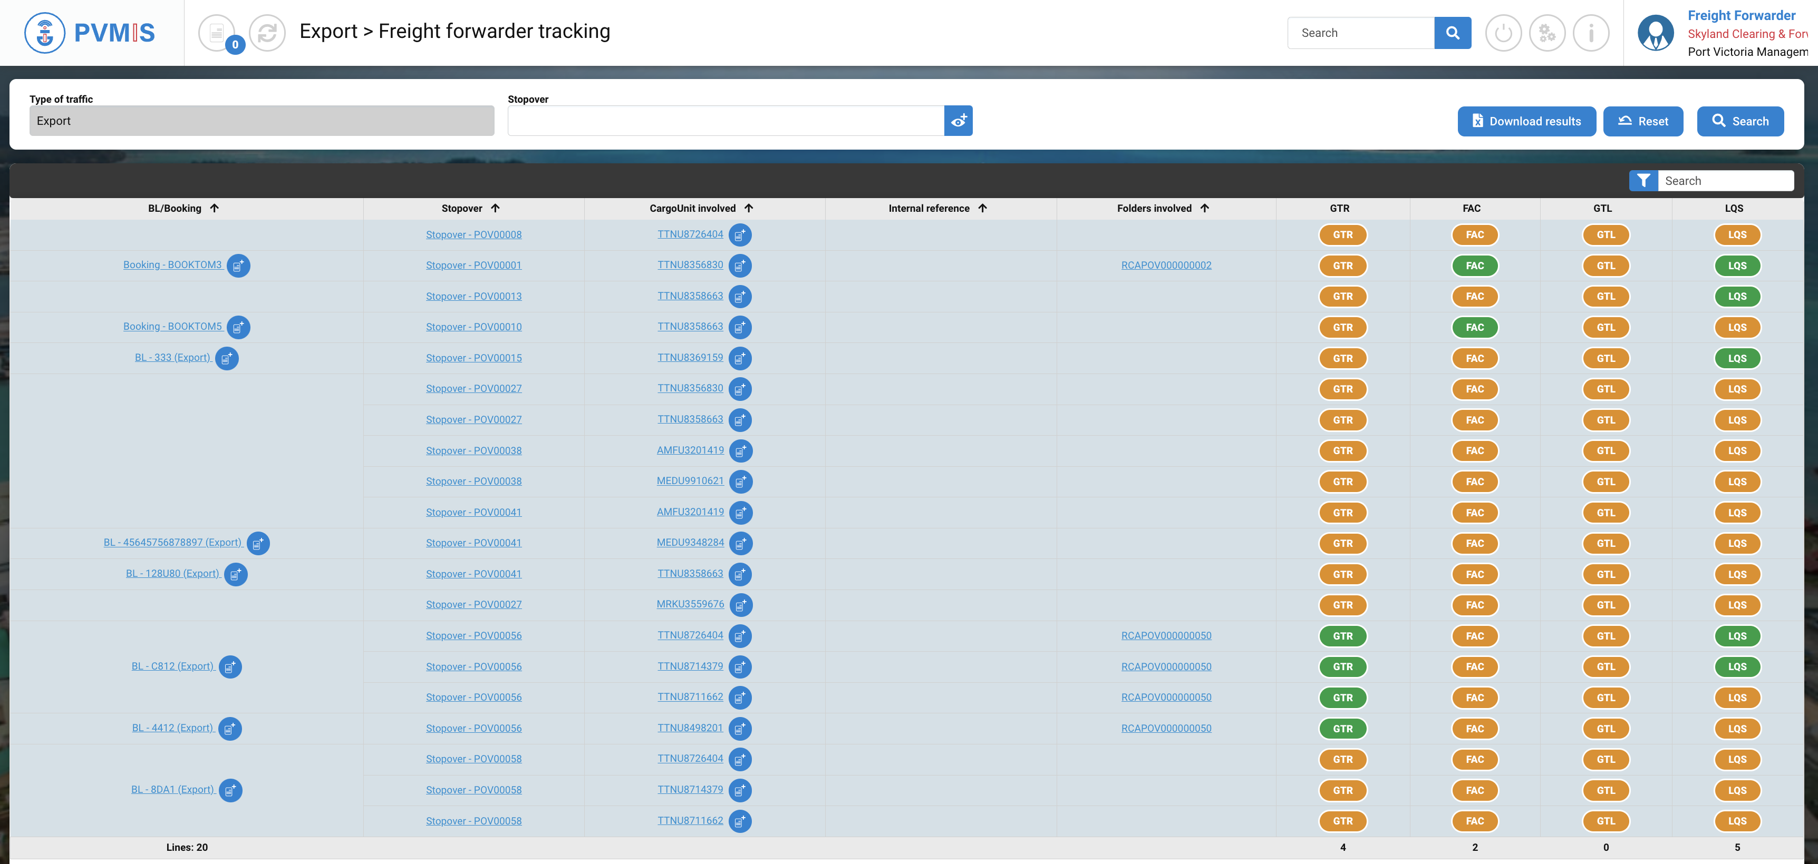The image size is (1818, 864).
Task: Click the refresh arrows icon beside the title
Action: [x=267, y=33]
